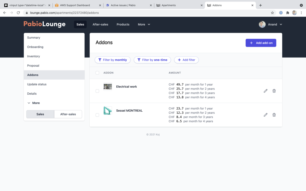Image resolution: width=306 pixels, height=191 pixels.
Task: Select the checkbox in the ADDON table header
Action: coord(97,73)
